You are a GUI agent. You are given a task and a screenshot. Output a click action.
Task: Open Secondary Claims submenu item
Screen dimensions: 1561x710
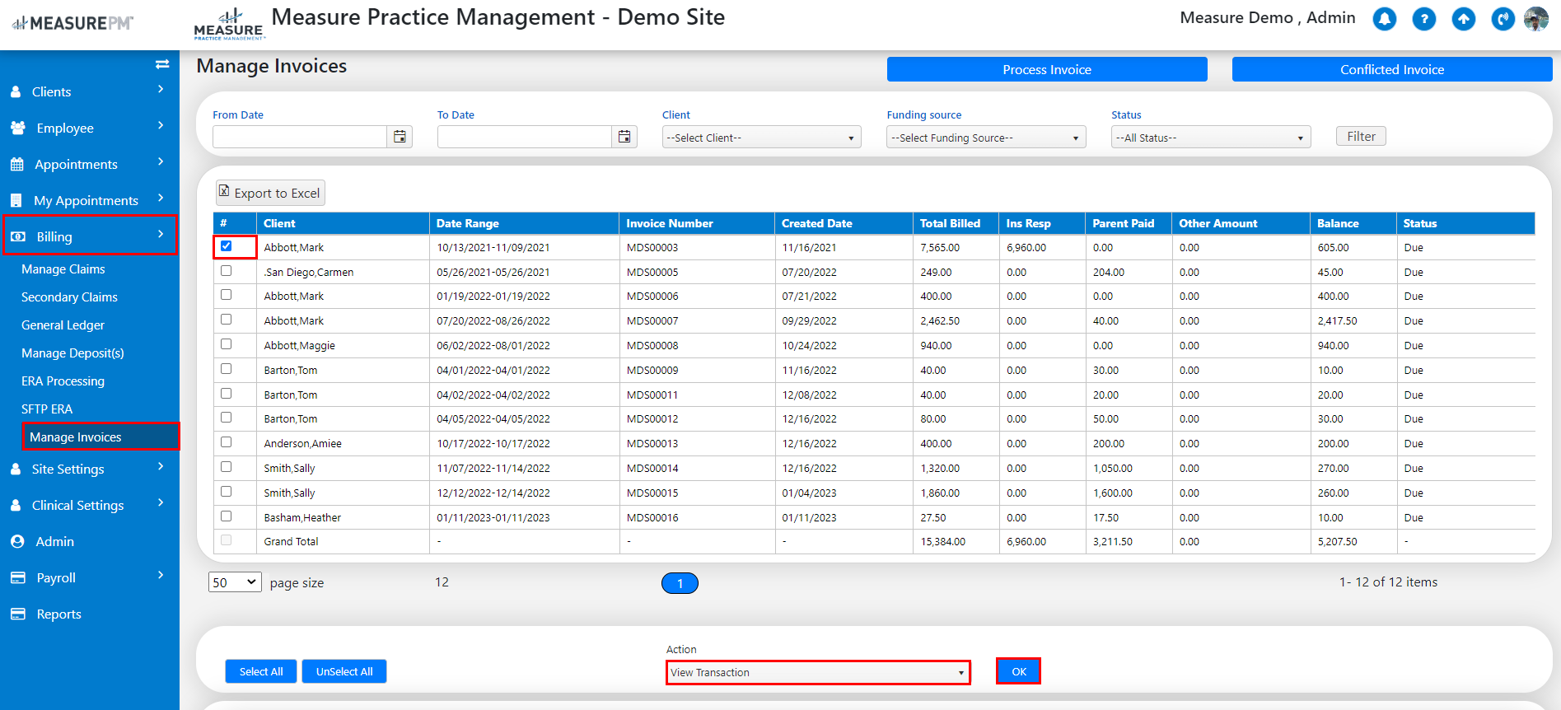pos(69,297)
